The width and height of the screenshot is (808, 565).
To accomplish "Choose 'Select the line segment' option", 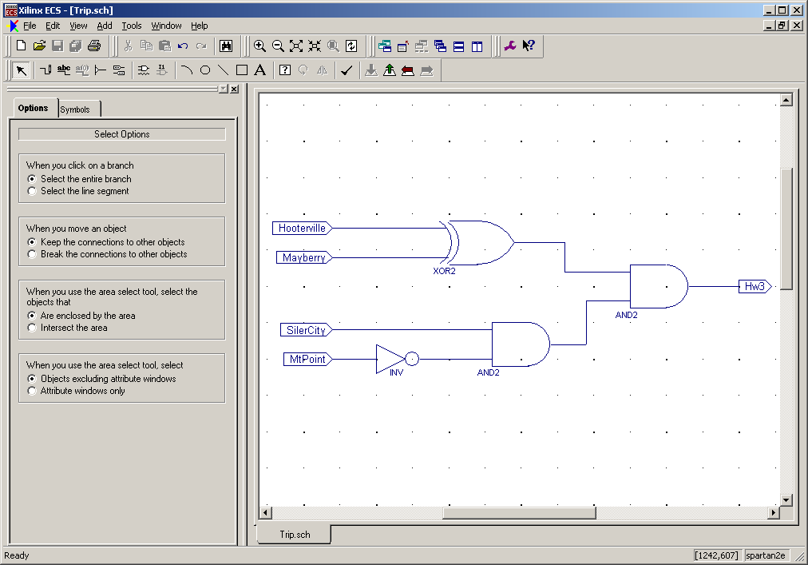I will [x=32, y=192].
